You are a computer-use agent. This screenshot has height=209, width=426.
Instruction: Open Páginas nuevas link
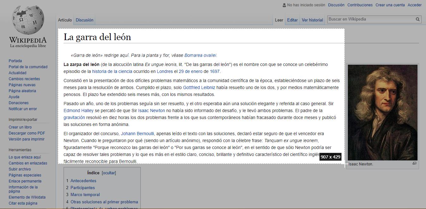[x=22, y=85]
